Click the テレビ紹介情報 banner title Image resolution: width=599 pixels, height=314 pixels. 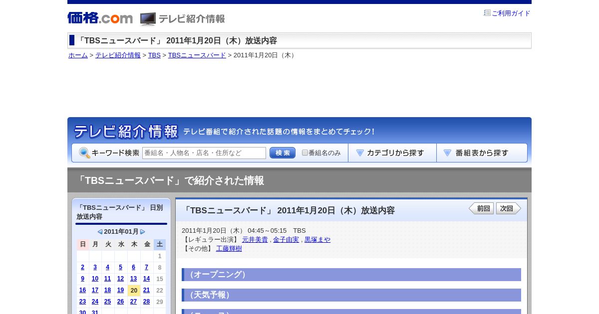point(126,132)
